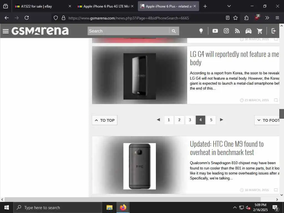Image resolution: width=284 pixels, height=213 pixels.
Task: Open the GSMArena YouTube icon
Action: (x=215, y=31)
